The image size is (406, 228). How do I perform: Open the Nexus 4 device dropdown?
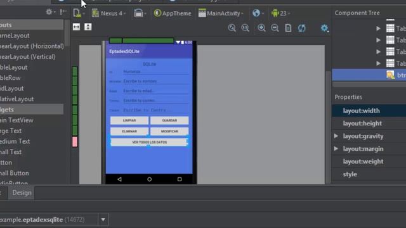point(109,13)
